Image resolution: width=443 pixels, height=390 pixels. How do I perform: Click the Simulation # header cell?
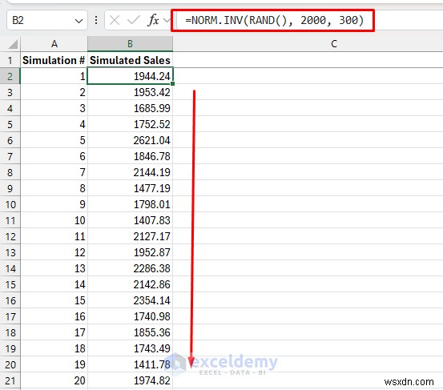click(54, 60)
